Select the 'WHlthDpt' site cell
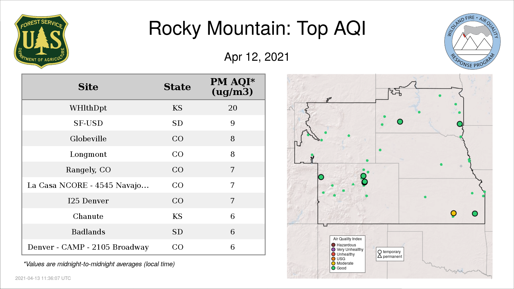 88,108
